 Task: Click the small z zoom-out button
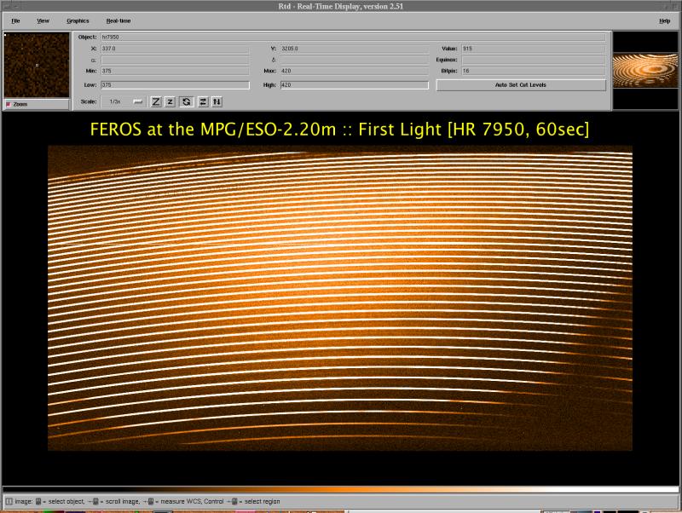click(170, 101)
